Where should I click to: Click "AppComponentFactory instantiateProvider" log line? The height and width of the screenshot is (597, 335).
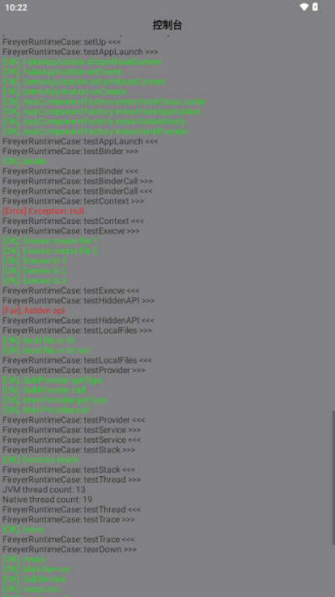point(95,132)
